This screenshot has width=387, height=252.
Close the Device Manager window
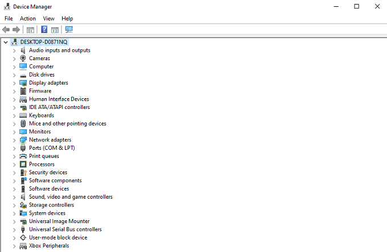click(x=377, y=6)
